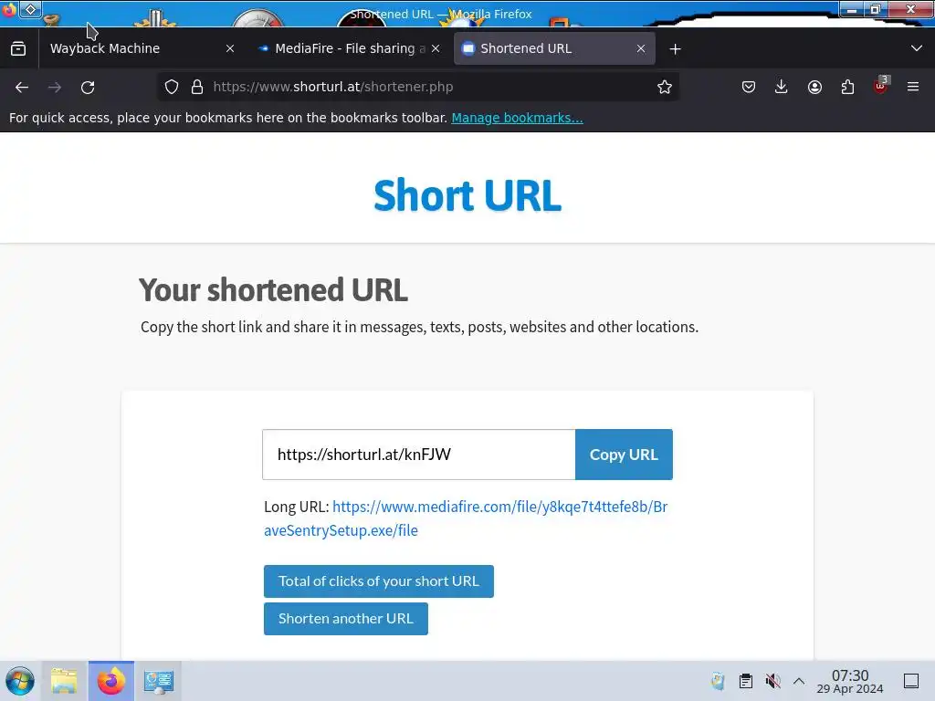The width and height of the screenshot is (935, 701).
Task: Open the file explorer taskbar icon
Action: tap(65, 681)
